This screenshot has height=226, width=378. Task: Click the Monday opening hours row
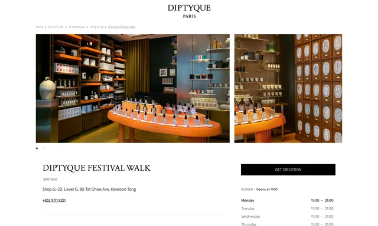coord(288,200)
